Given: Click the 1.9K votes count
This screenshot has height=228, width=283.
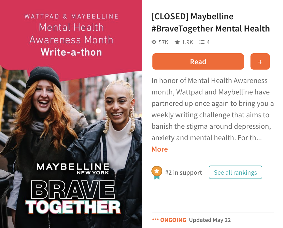Looking at the screenshot, I should 187,42.
